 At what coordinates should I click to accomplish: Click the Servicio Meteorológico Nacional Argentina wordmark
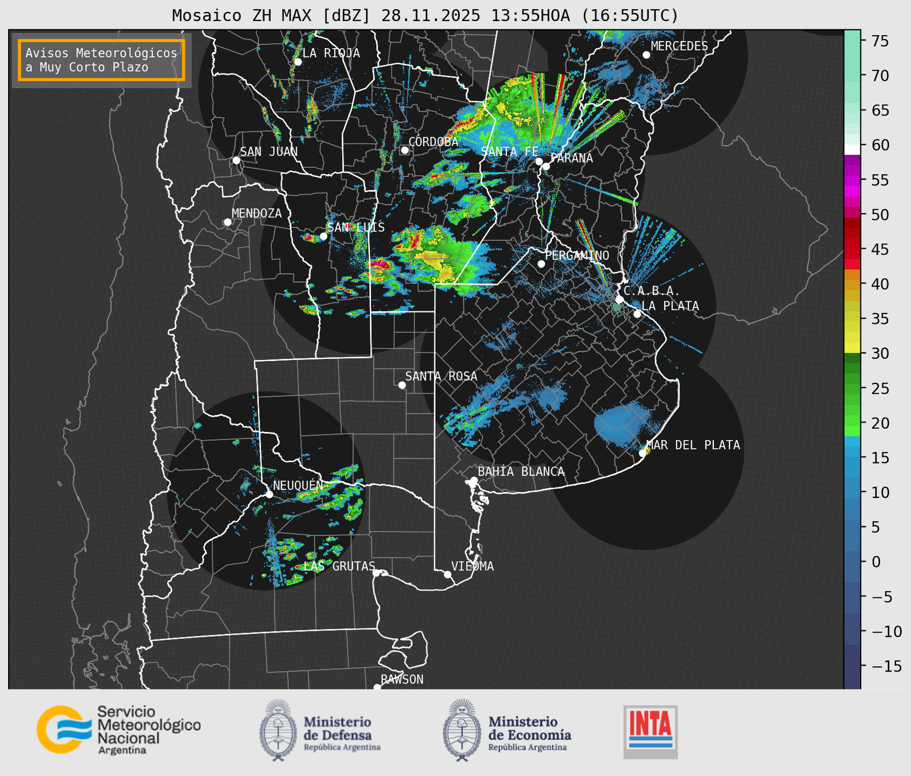click(149, 730)
